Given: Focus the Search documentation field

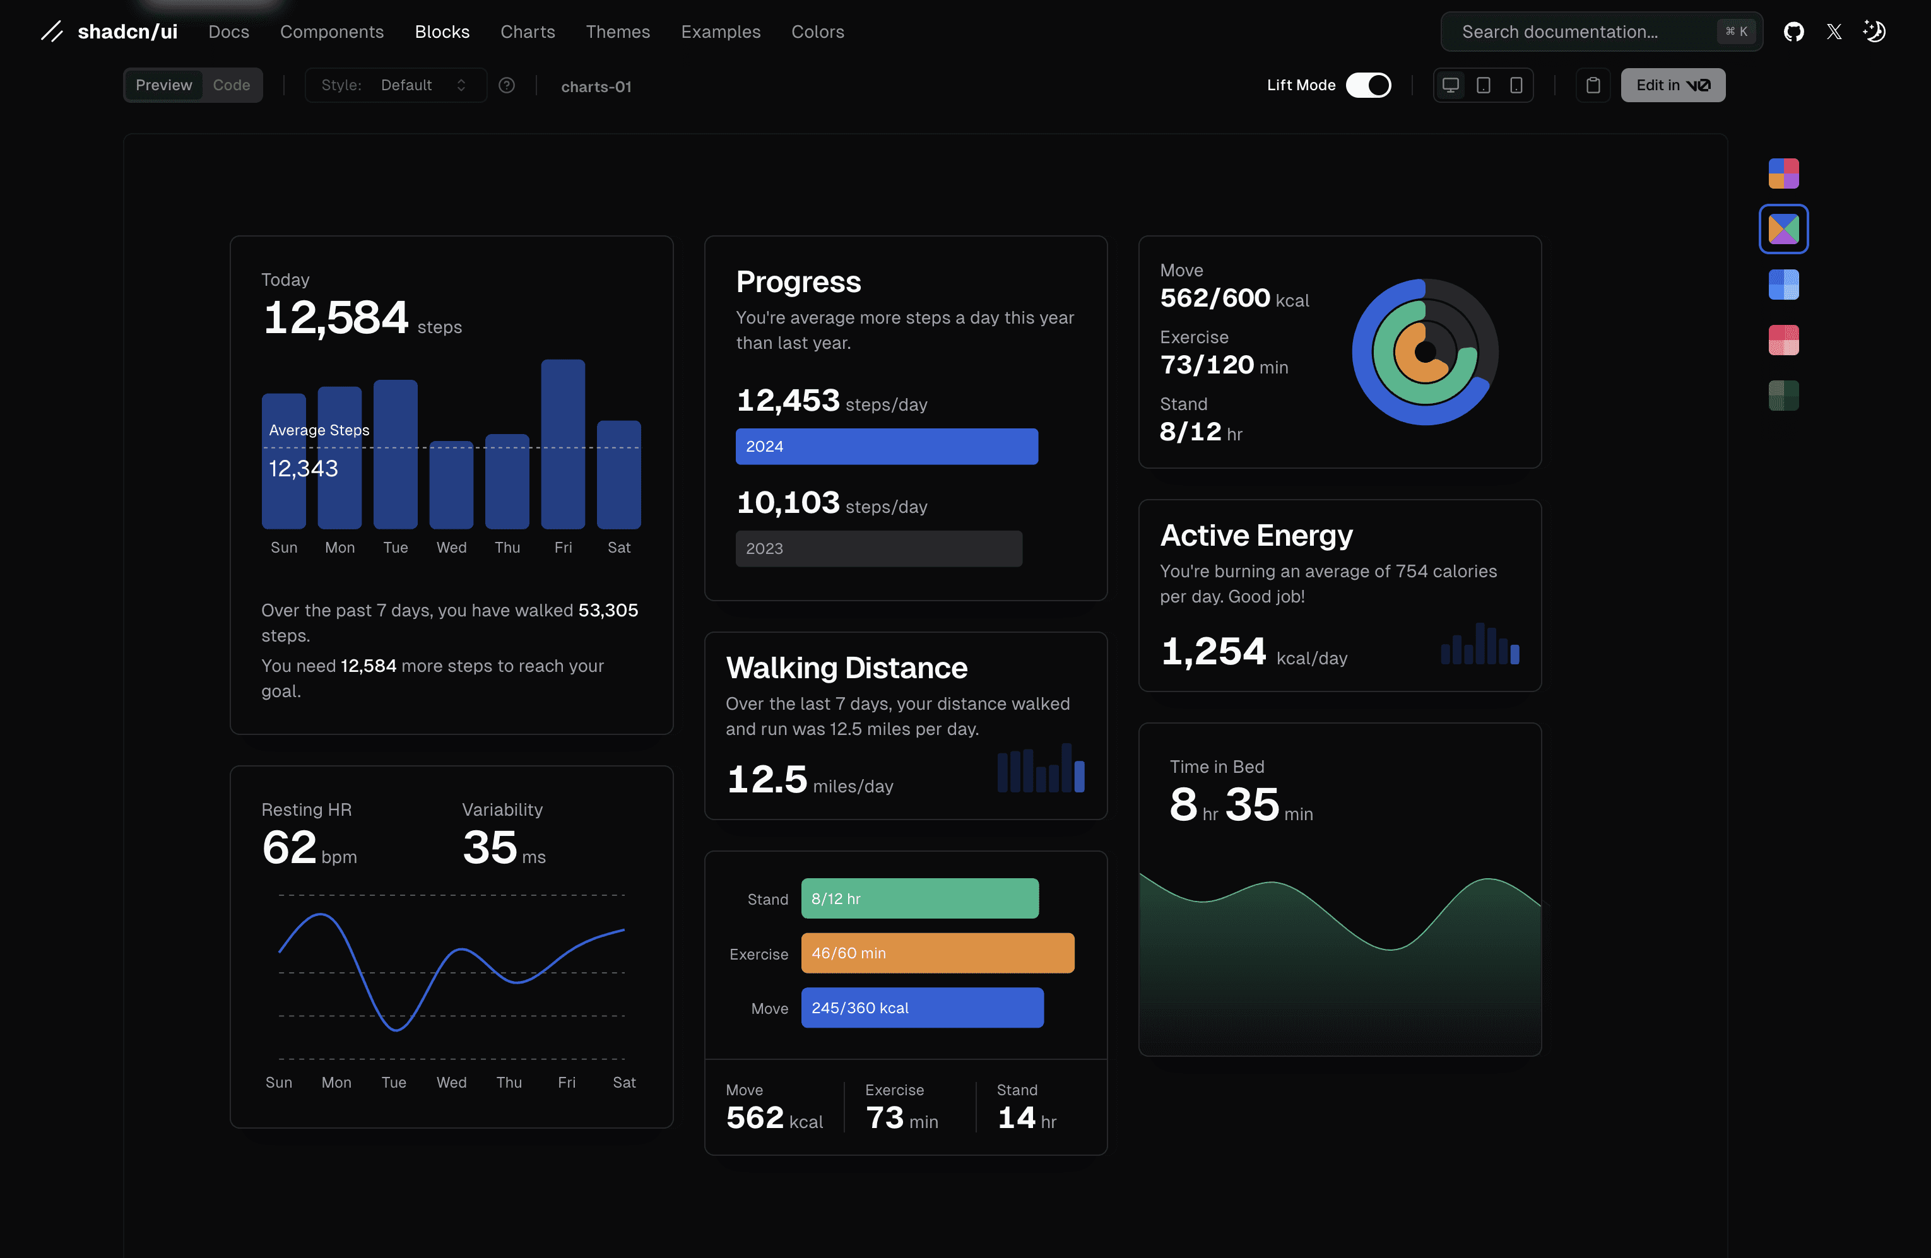Looking at the screenshot, I should [1601, 32].
